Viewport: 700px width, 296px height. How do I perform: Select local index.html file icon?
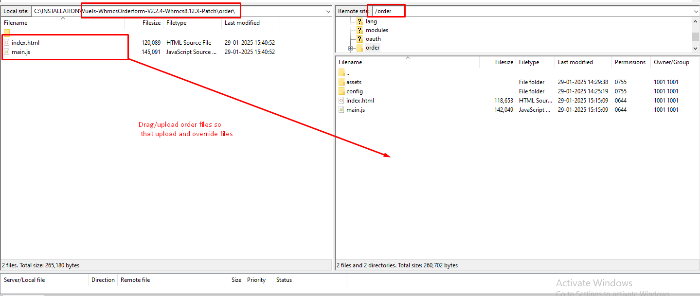(x=7, y=43)
